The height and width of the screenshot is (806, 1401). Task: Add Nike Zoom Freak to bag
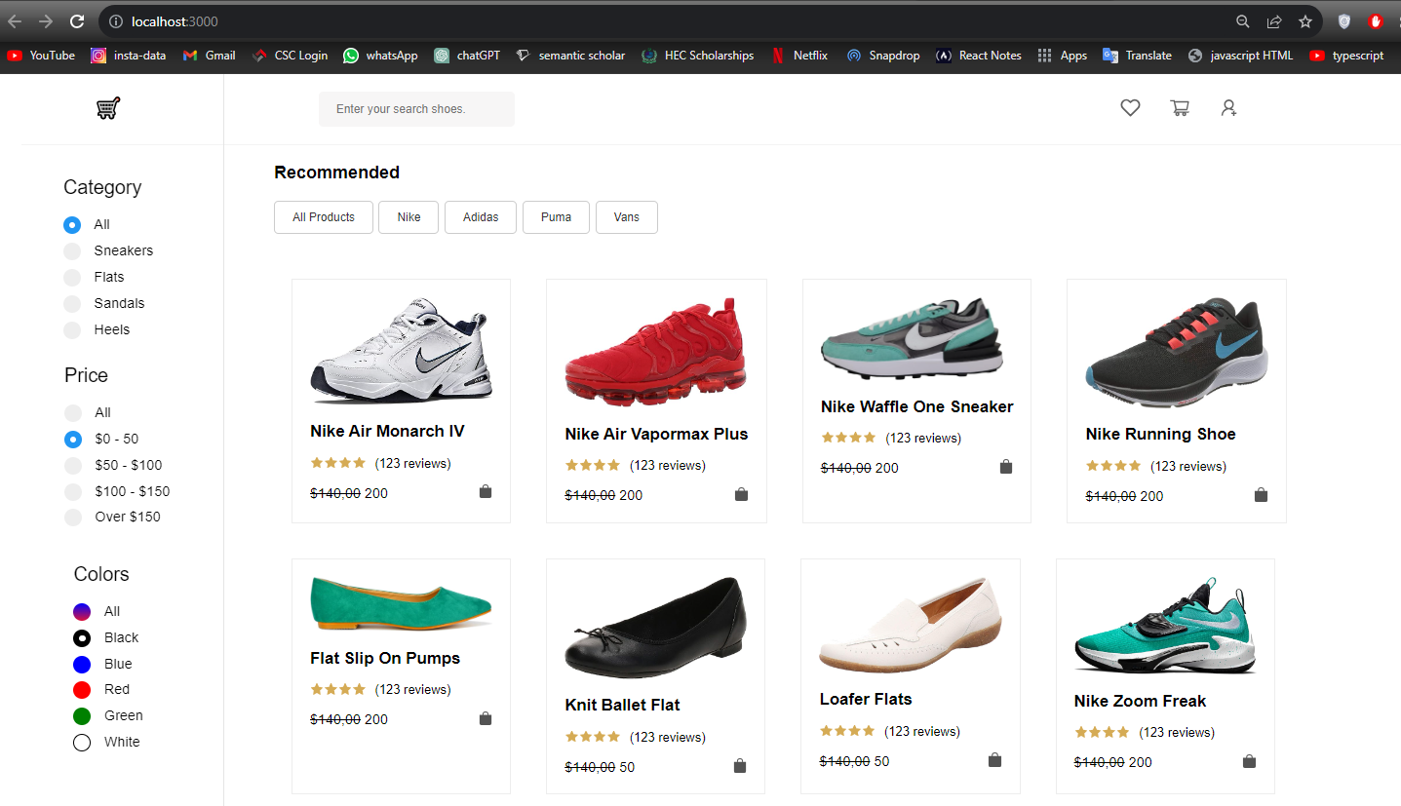1249,761
